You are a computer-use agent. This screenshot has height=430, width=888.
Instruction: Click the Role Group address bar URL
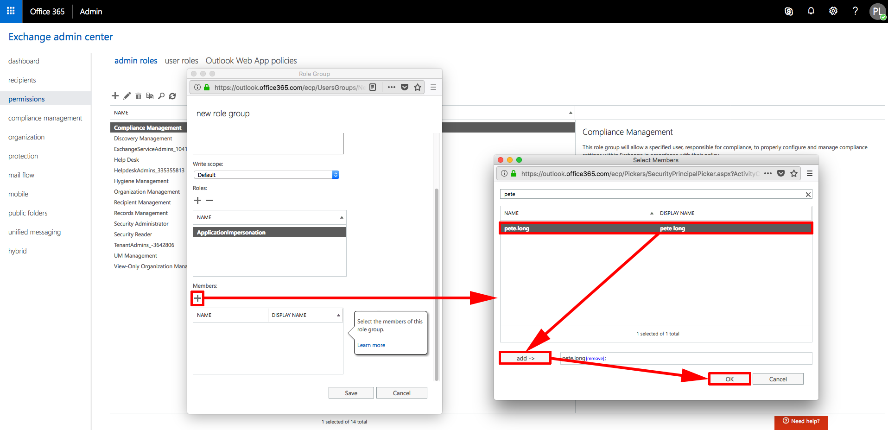tap(289, 88)
